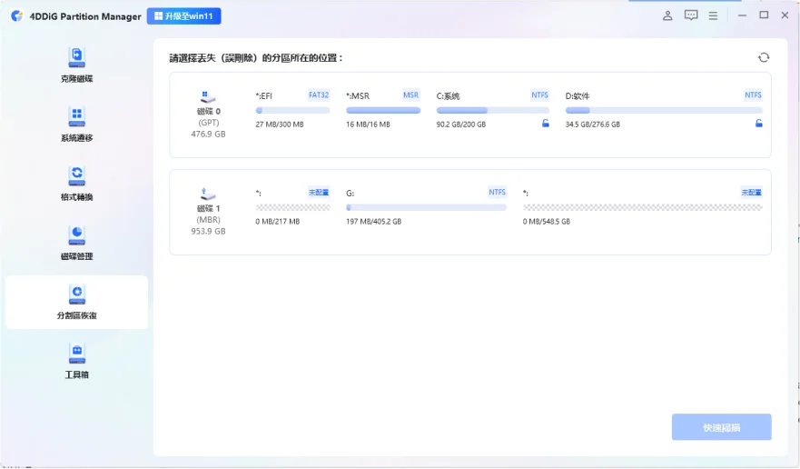Open the 格式轉換 format conversion tool
The height and width of the screenshot is (469, 800).
(76, 183)
